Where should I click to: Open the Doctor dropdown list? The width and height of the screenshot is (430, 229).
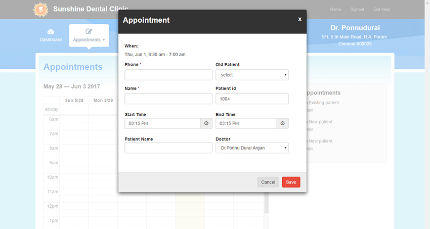pyautogui.click(x=252, y=148)
